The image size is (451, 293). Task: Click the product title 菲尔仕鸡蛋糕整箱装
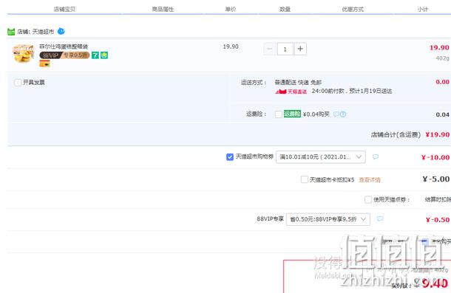pyautogui.click(x=64, y=46)
